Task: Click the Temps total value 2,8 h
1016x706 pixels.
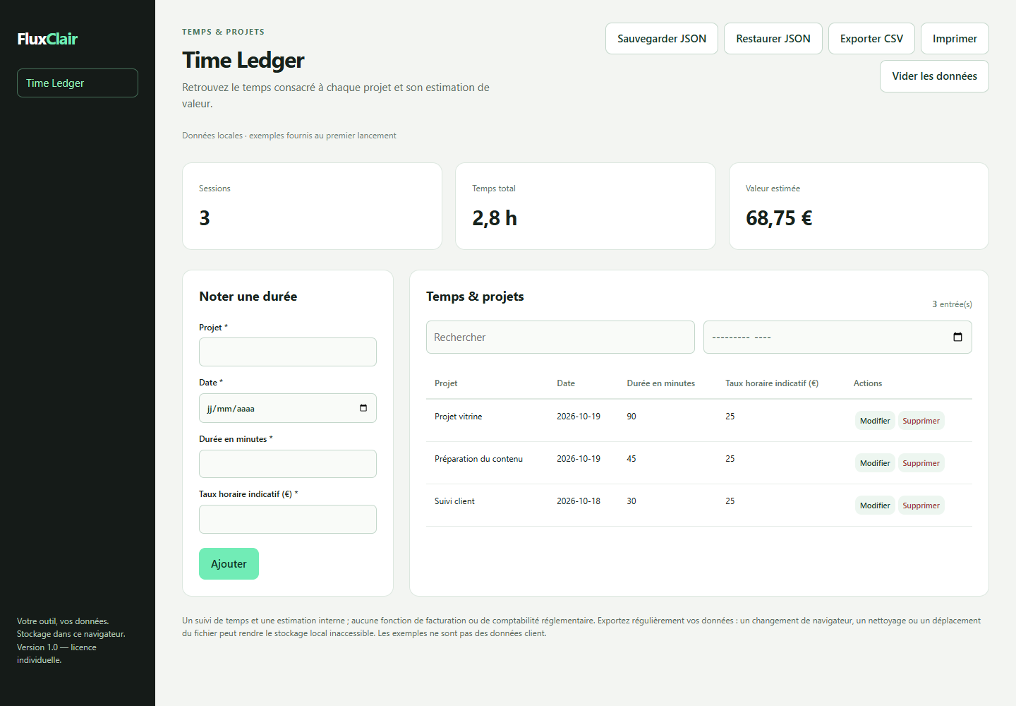Action: coord(495,218)
